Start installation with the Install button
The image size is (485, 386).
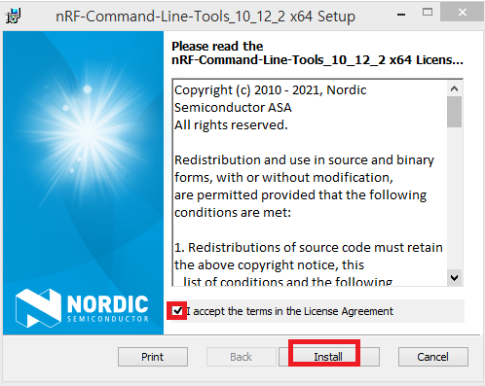pos(329,357)
